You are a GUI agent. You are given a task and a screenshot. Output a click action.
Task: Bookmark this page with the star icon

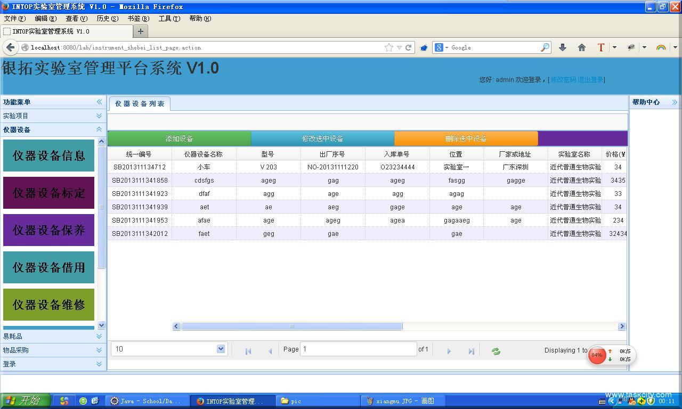389,47
